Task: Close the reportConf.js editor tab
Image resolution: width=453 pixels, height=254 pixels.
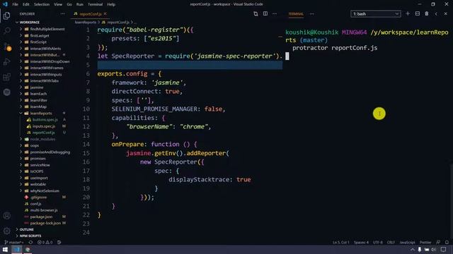Action: pos(105,13)
